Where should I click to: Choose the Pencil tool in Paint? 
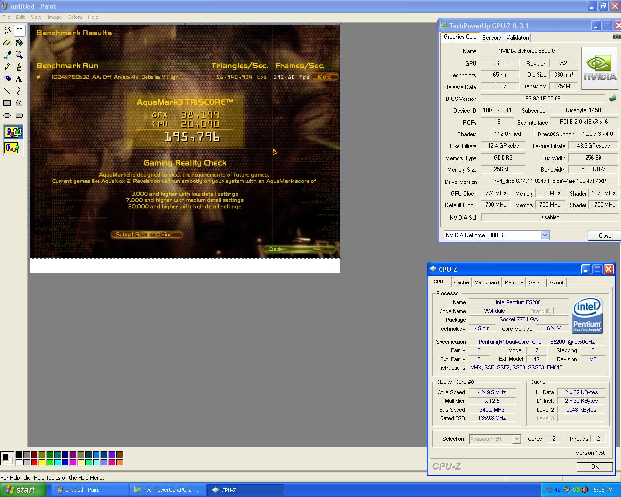tap(7, 67)
